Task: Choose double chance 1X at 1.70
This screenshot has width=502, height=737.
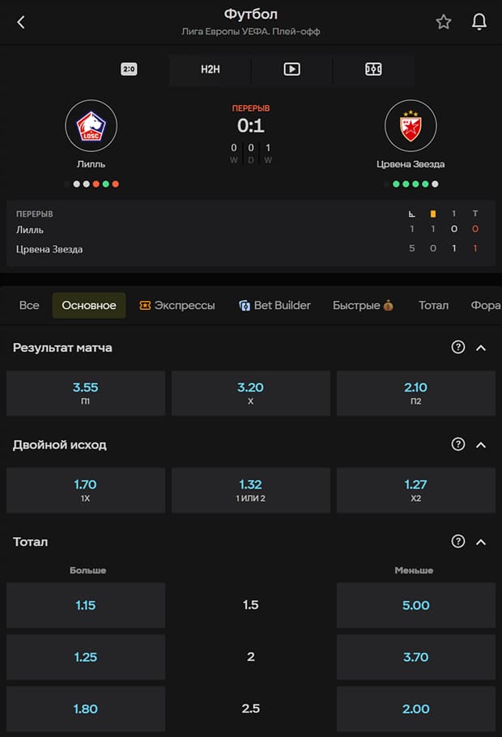Action: coord(86,490)
